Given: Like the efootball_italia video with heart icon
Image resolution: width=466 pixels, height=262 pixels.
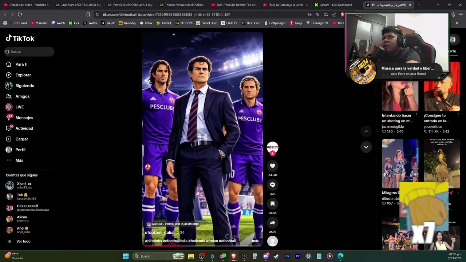Looking at the screenshot, I should (272, 166).
